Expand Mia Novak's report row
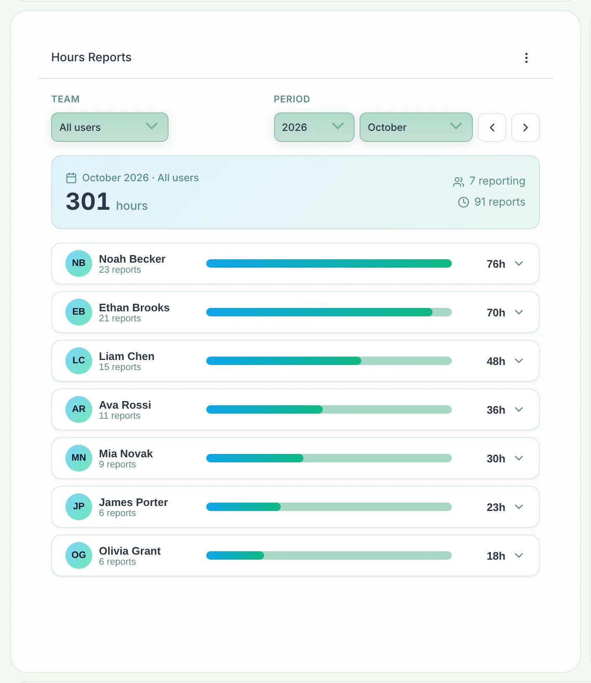The height and width of the screenshot is (683, 591). tap(519, 458)
